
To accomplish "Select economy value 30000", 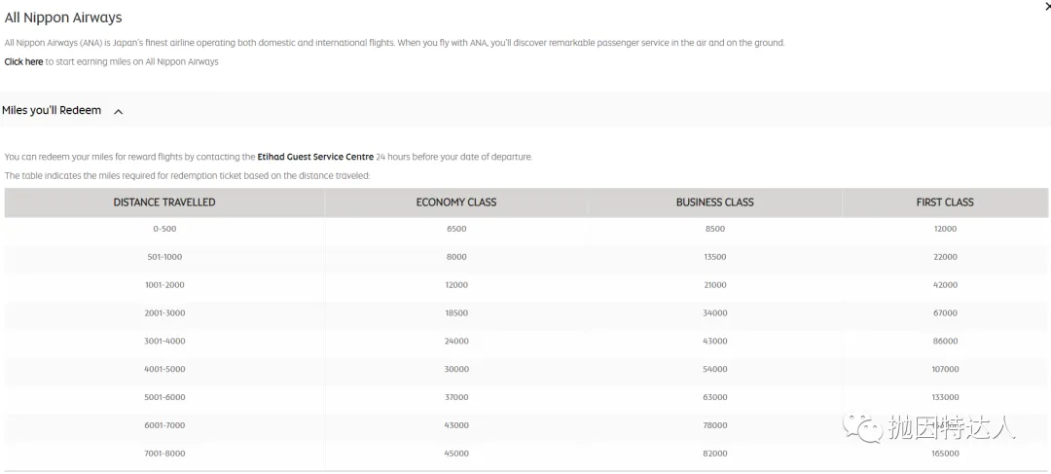I will [455, 370].
